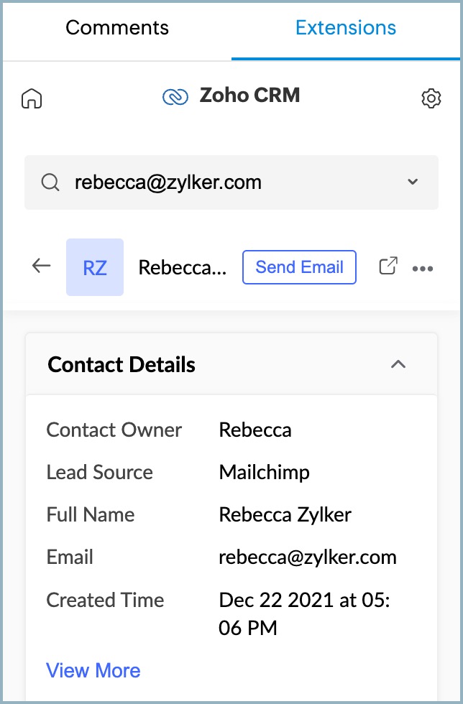The height and width of the screenshot is (704, 463).
Task: Click the Contact Details header title
Action: coord(122,364)
